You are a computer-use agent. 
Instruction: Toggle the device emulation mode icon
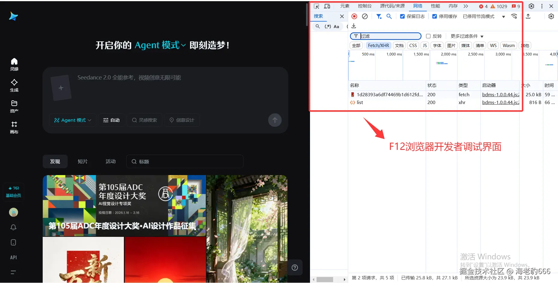coord(327,6)
